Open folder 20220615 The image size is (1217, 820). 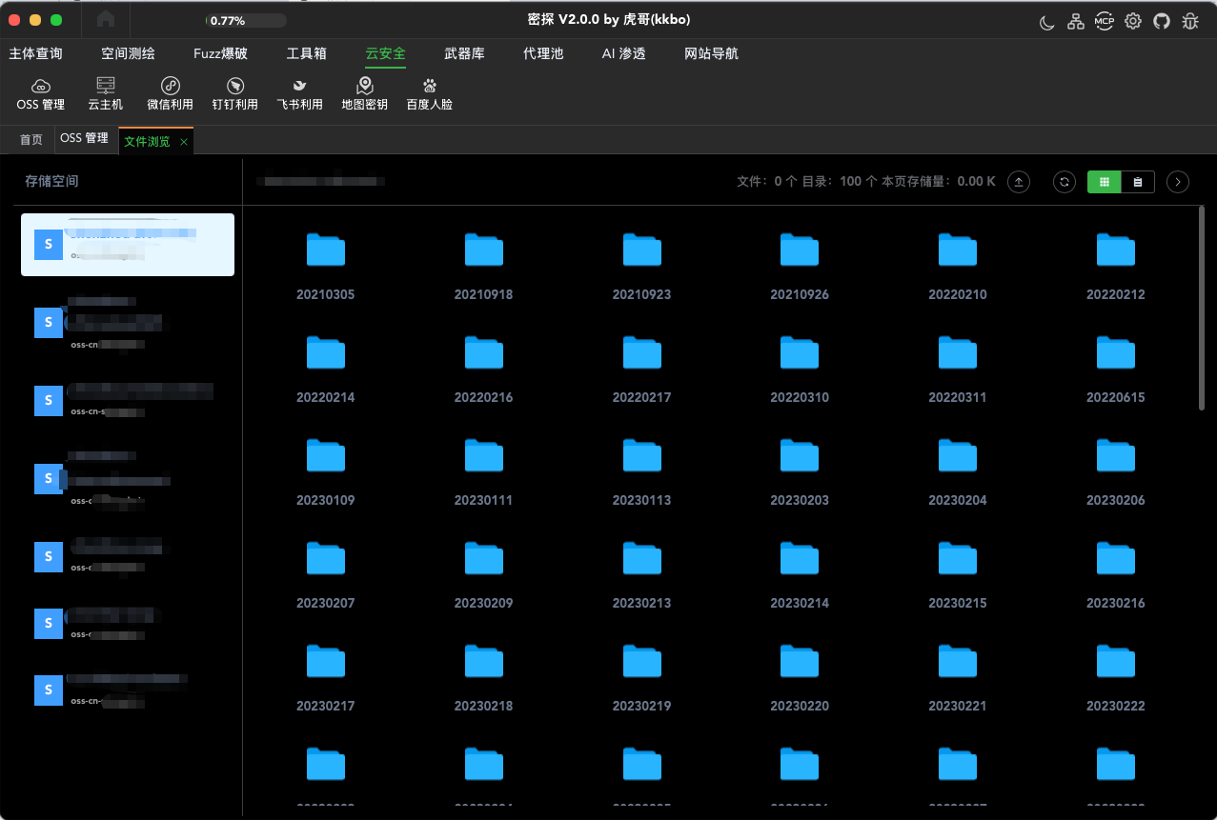1116,369
